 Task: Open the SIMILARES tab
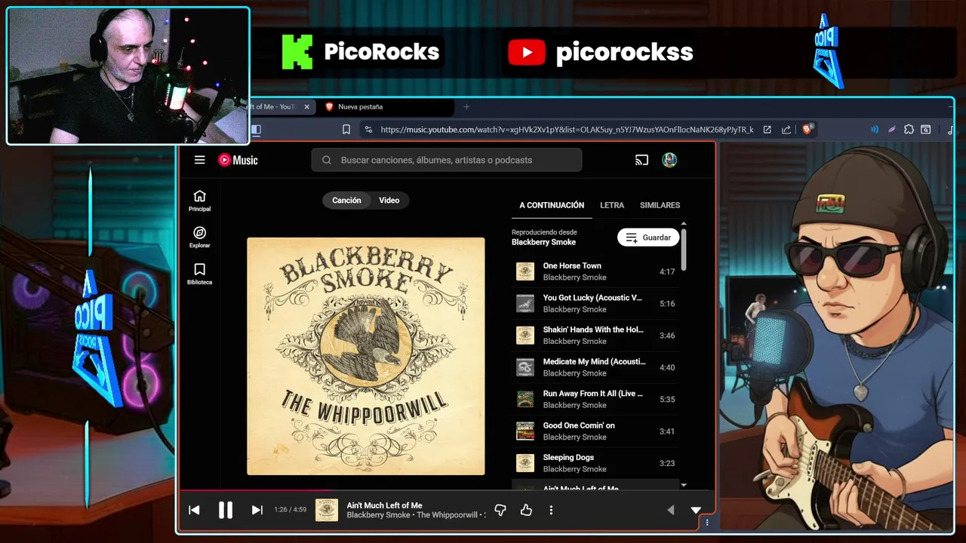coord(660,205)
